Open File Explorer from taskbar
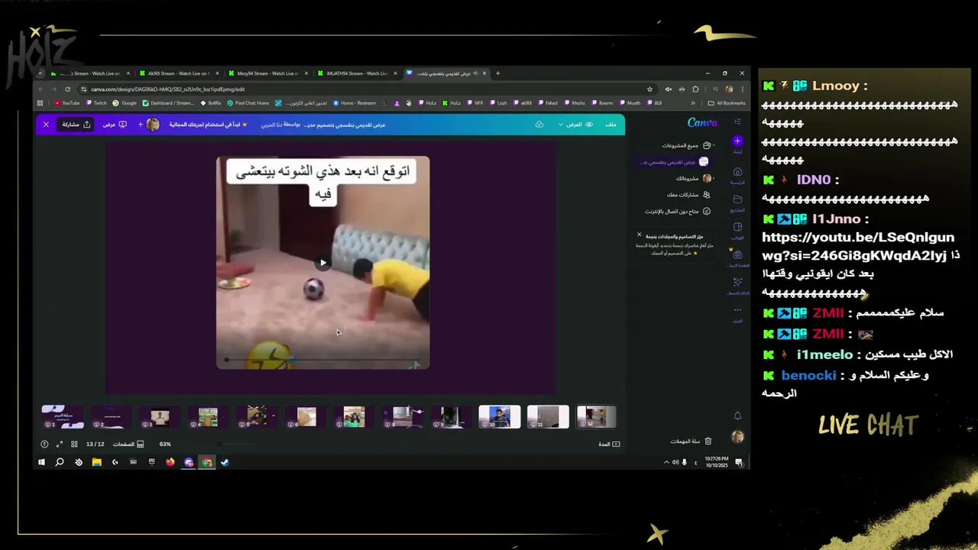The height and width of the screenshot is (550, 978). (96, 462)
